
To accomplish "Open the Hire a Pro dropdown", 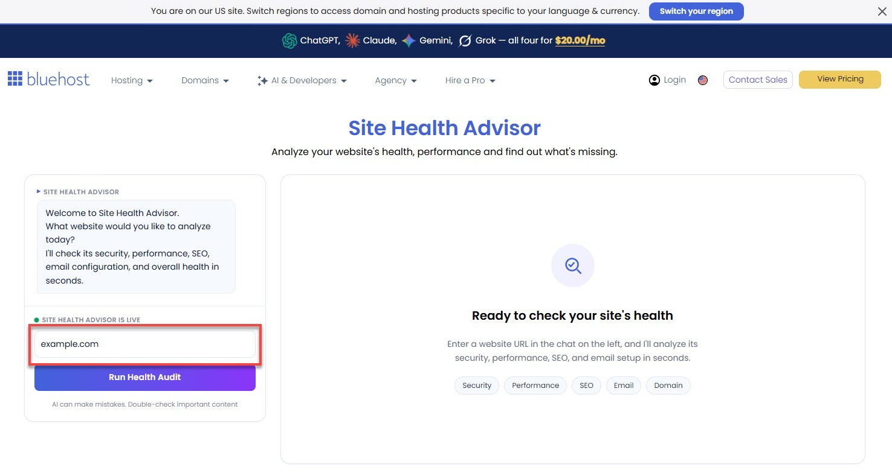I will (470, 80).
